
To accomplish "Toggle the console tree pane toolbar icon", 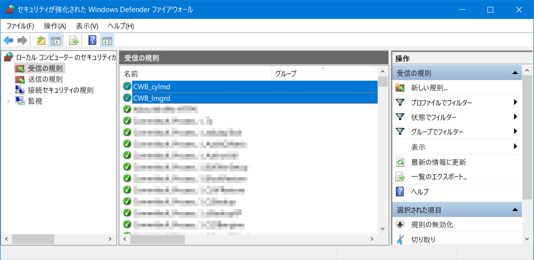I will tap(55, 41).
